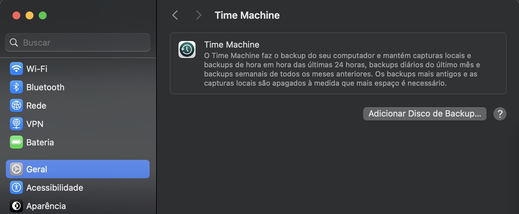Click the magnifying glass in the search field
The image size is (519, 214).
pos(13,42)
